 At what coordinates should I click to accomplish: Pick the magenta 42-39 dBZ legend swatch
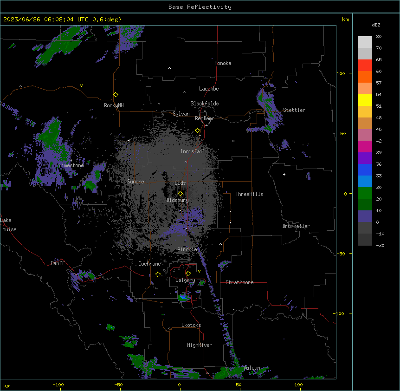(365, 146)
